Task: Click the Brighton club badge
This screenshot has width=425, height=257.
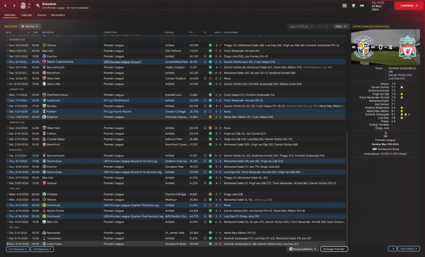Action: click(x=44, y=117)
